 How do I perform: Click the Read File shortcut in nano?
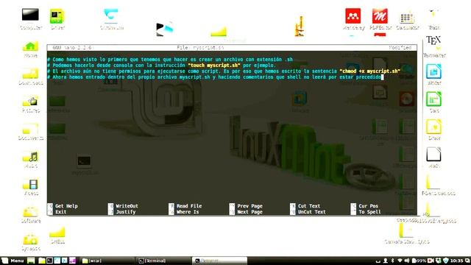(185, 206)
